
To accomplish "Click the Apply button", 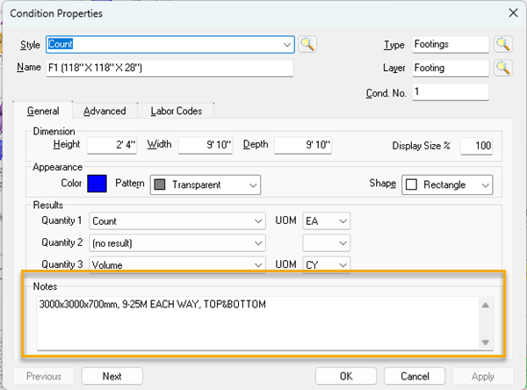I will [483, 376].
